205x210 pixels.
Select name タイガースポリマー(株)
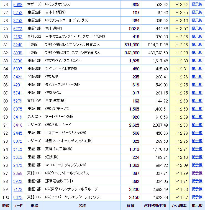tap(63, 85)
